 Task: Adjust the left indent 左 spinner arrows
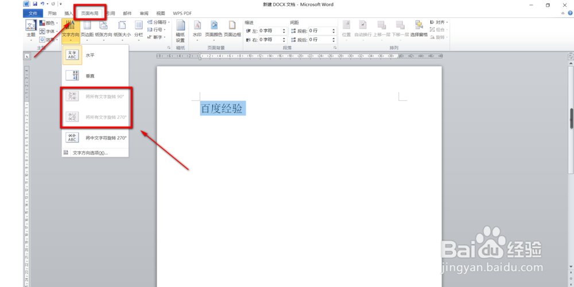[x=285, y=31]
